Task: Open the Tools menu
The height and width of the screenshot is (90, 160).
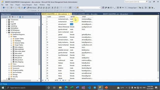Action: pyautogui.click(x=35, y=5)
